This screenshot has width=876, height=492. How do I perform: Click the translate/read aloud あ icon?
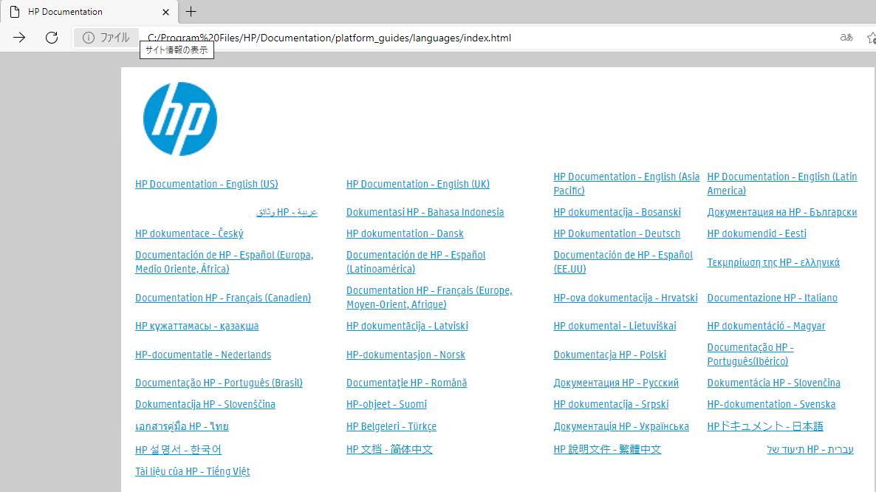[x=846, y=38]
